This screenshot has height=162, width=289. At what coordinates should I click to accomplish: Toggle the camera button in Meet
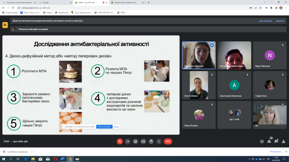pyautogui.click(x=127, y=141)
